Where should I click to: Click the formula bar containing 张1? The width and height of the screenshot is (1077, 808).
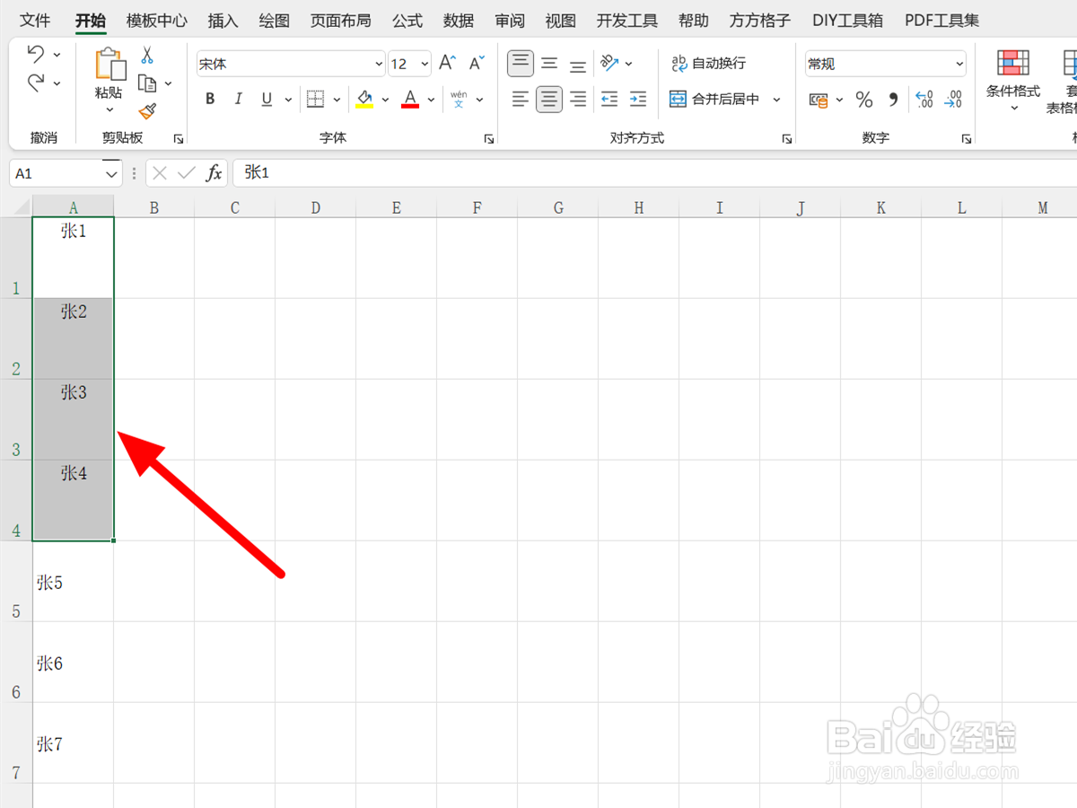(655, 173)
